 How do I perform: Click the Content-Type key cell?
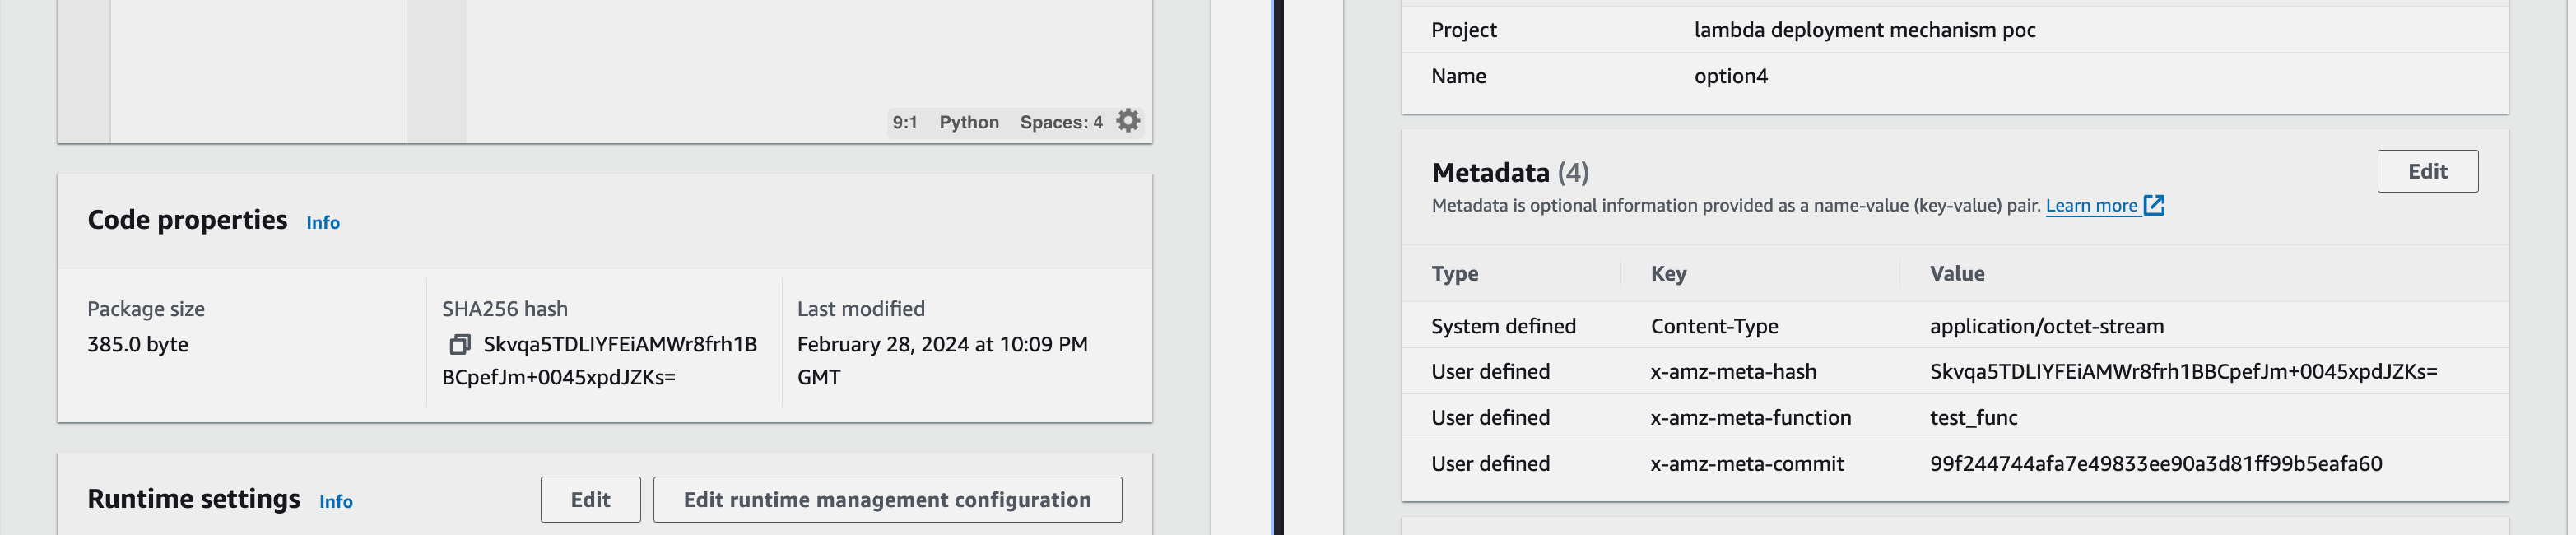click(x=1715, y=326)
